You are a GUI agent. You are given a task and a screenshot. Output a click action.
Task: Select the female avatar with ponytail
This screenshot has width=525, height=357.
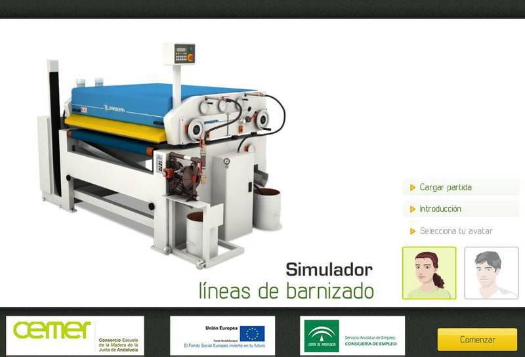coord(429,273)
